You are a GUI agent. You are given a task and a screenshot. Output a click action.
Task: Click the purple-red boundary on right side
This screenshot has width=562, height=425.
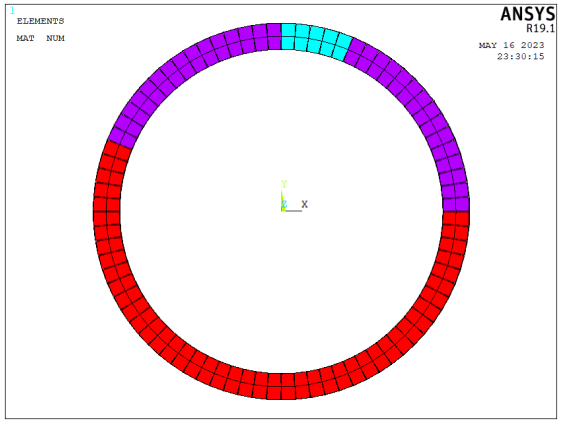456,212
